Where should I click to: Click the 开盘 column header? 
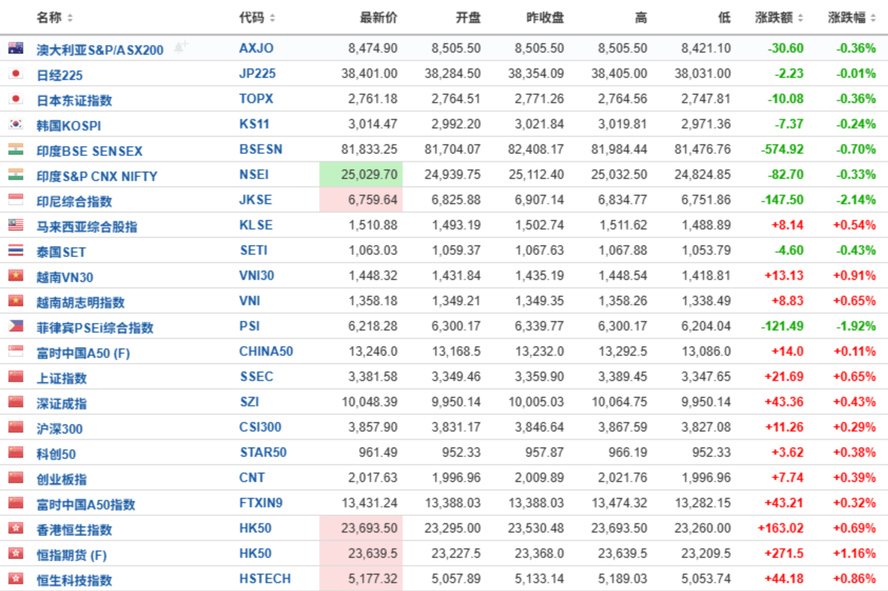468,18
